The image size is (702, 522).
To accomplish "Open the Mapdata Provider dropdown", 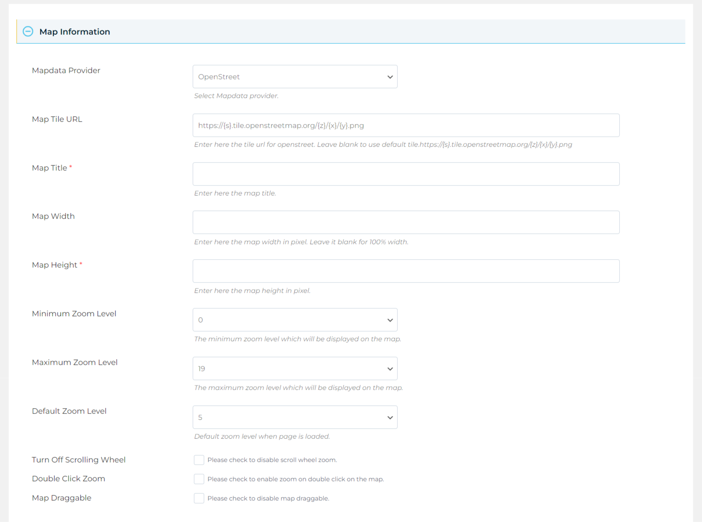I will coord(295,77).
